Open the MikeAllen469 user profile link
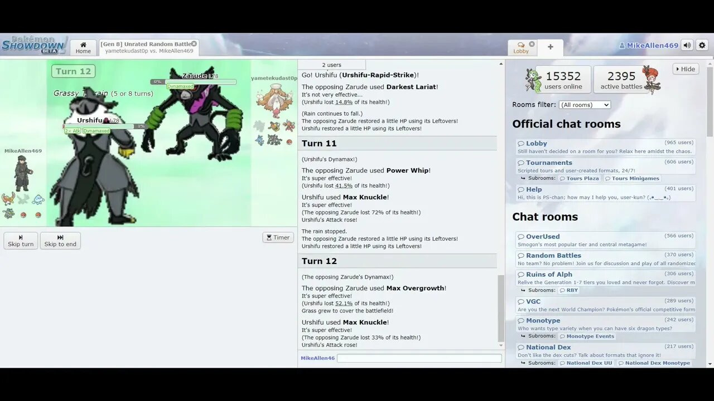 tap(648, 46)
